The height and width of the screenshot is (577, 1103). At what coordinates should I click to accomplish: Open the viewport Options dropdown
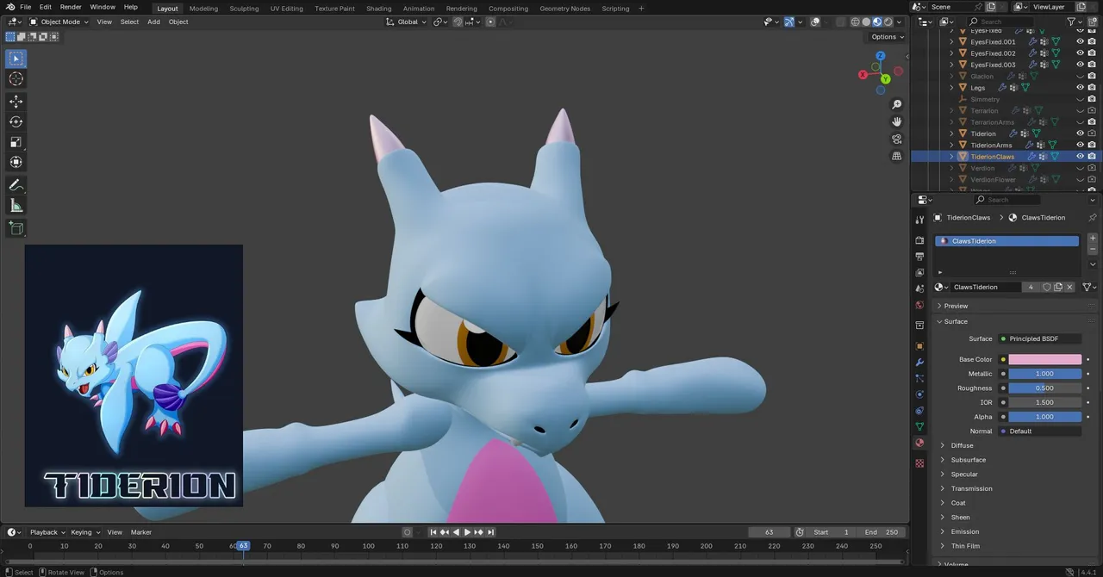(887, 37)
